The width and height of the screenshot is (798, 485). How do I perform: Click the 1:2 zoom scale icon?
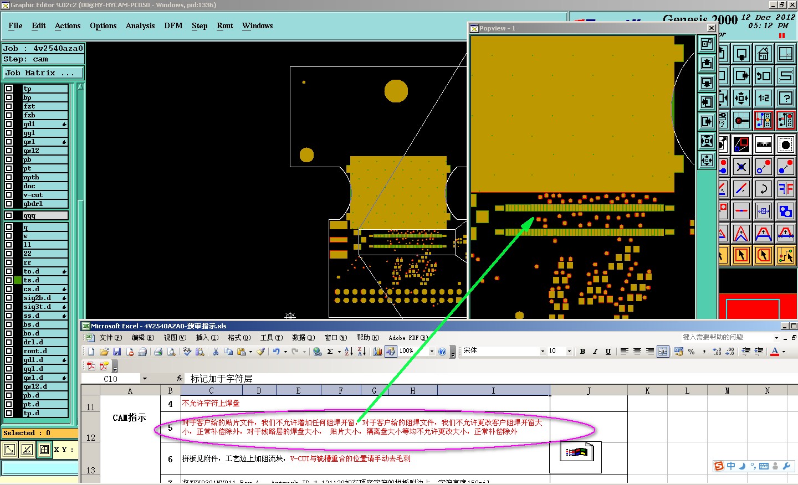tap(764, 98)
